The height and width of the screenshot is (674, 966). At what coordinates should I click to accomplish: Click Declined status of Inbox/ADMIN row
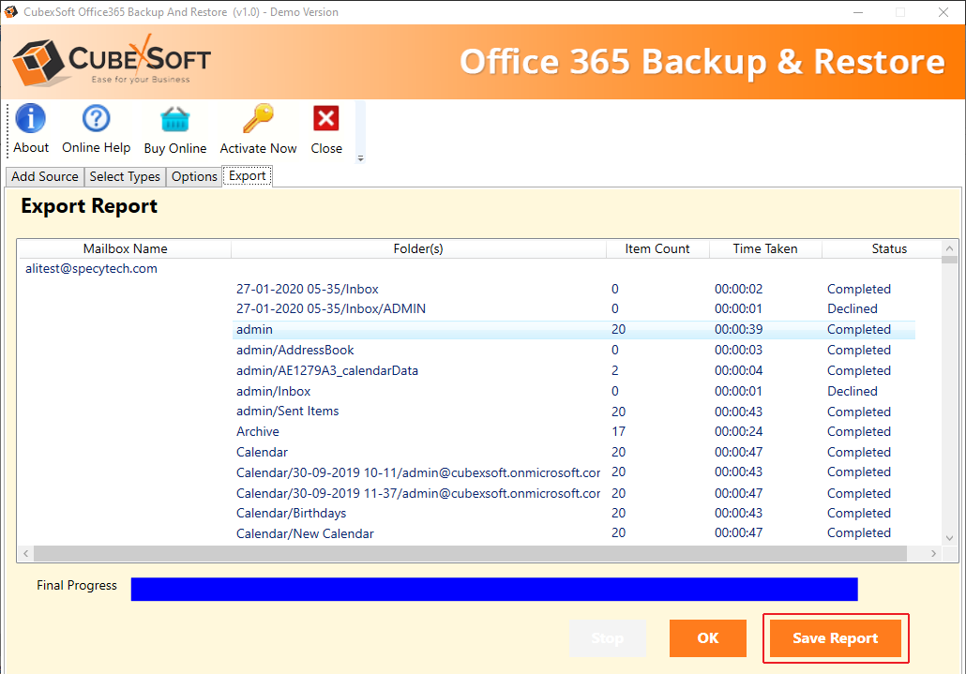pos(852,308)
